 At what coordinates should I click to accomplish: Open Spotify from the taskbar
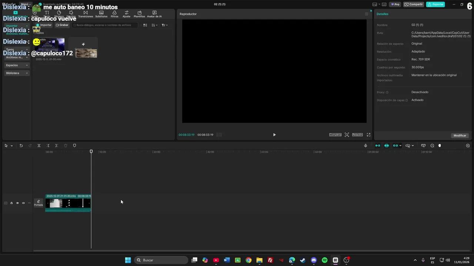pos(324,260)
